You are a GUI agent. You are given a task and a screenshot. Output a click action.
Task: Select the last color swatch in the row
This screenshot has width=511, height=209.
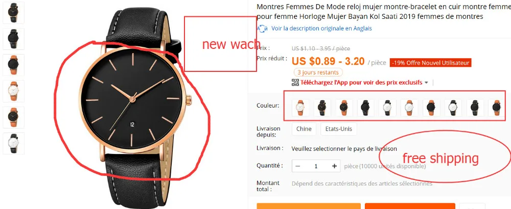point(496,108)
